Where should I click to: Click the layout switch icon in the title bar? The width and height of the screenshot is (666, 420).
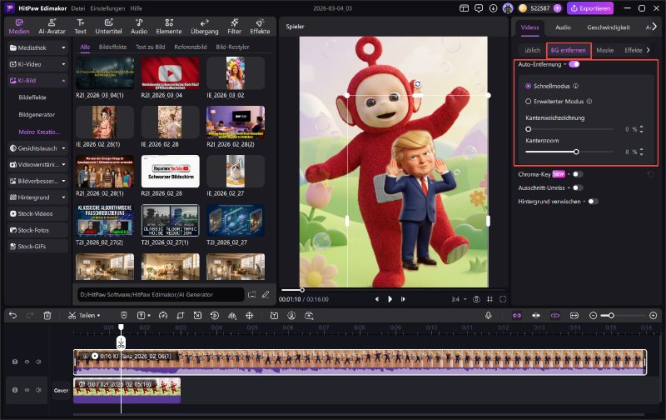coord(465,8)
